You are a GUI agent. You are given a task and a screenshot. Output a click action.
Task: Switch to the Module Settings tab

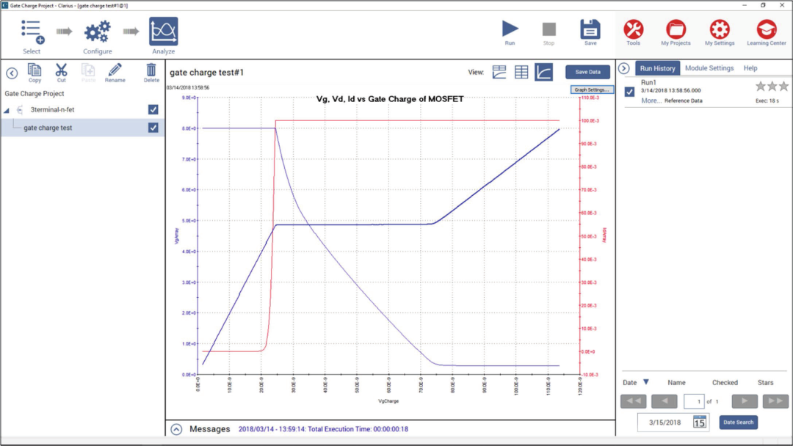709,68
